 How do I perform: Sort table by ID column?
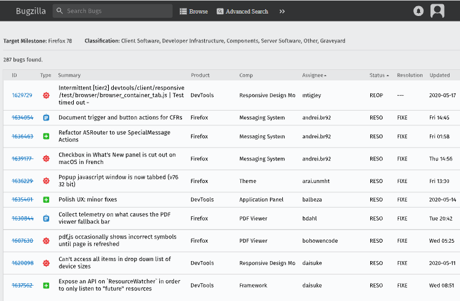click(x=14, y=75)
